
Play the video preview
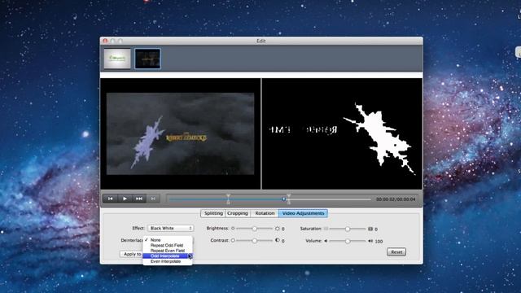(x=125, y=199)
